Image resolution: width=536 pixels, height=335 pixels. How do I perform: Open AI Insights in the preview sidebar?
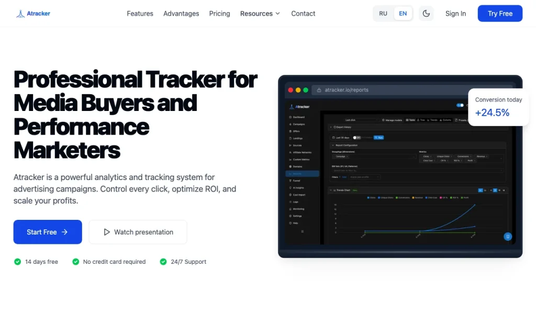tap(297, 188)
